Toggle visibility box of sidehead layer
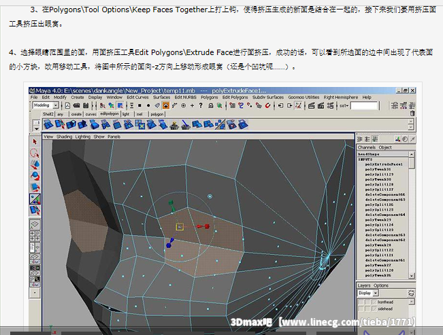 pos(361,308)
